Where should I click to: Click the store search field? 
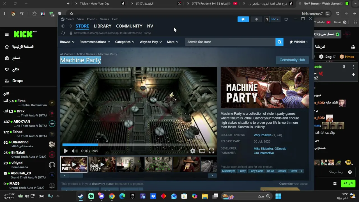[230, 42]
